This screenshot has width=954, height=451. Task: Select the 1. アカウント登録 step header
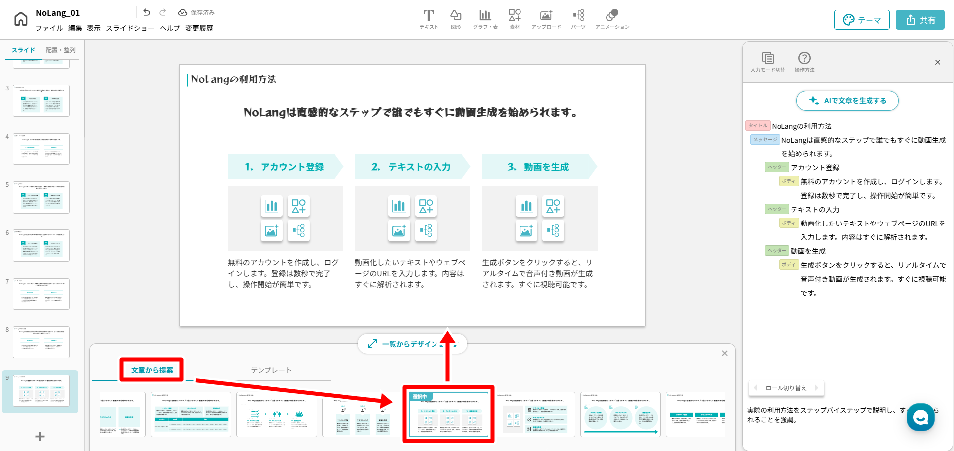[285, 167]
